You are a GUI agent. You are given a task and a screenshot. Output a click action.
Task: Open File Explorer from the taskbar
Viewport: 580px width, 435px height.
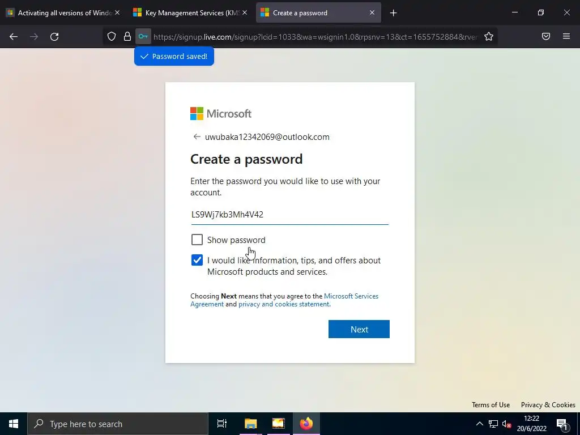click(x=250, y=424)
